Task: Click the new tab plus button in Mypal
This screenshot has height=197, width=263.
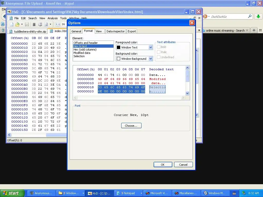Action: tap(254, 30)
